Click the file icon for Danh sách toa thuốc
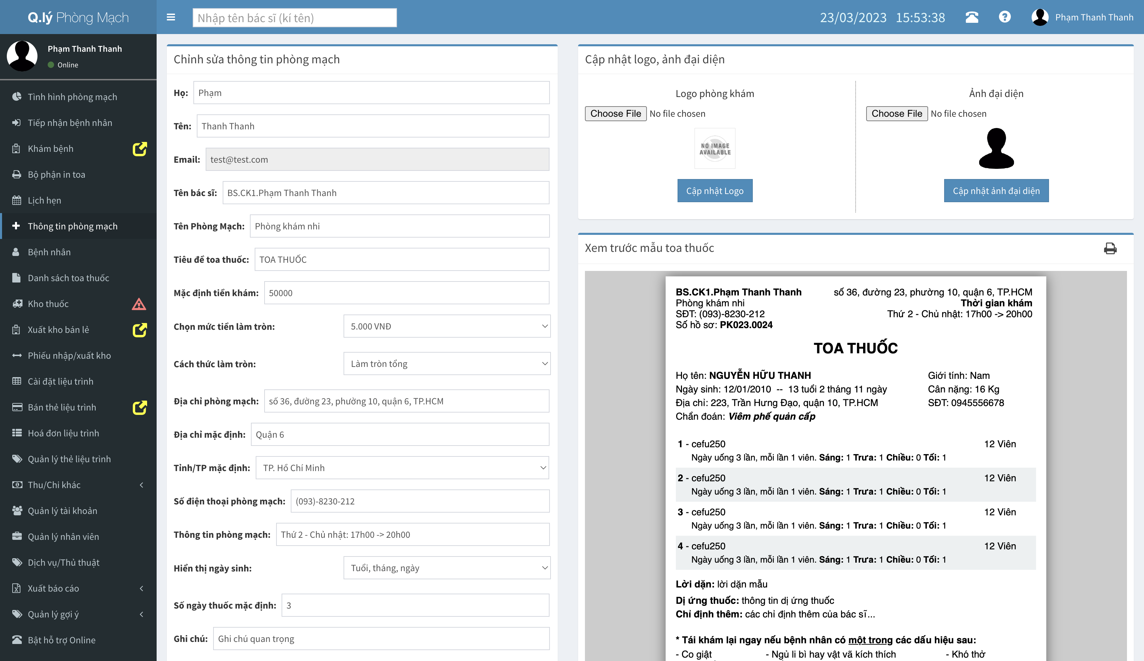The width and height of the screenshot is (1144, 661). point(16,278)
